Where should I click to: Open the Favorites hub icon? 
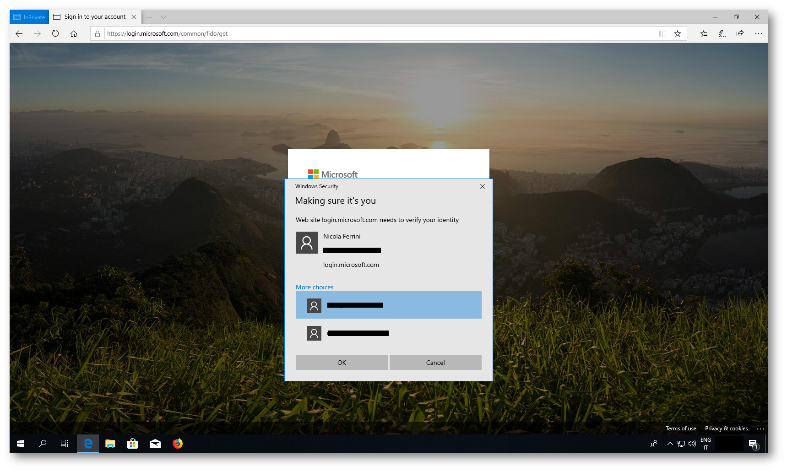pos(704,33)
